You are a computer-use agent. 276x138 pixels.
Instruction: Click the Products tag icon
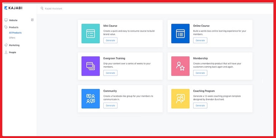[6, 27]
